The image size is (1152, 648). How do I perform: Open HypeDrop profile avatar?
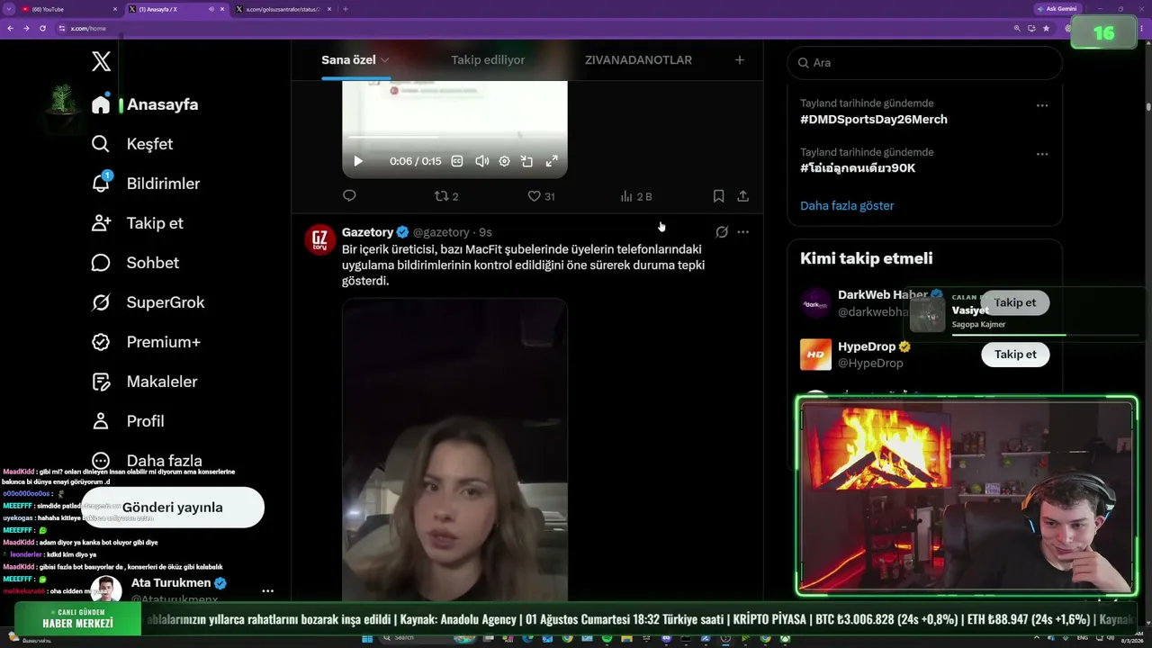tap(815, 355)
